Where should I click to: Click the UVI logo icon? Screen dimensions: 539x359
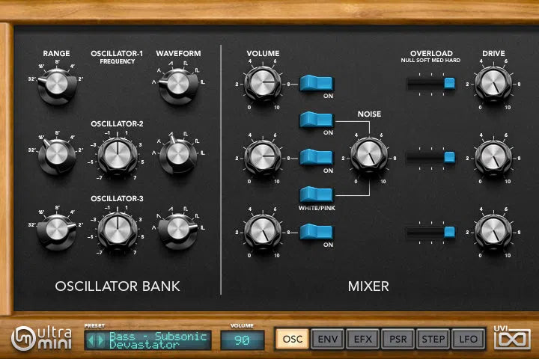[511, 339]
